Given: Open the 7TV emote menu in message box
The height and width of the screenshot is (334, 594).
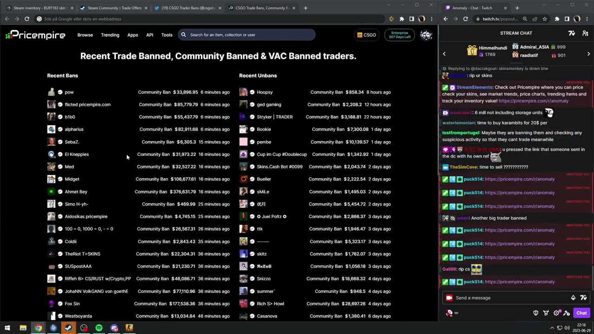Looking at the screenshot, I should pos(583,298).
